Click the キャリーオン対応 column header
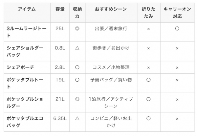Viewport: 197px width, 136px height. (177, 13)
